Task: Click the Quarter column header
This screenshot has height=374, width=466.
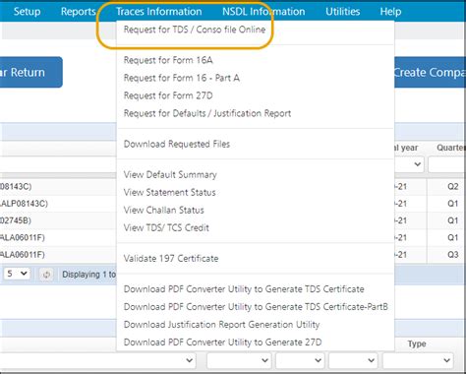Action: [x=451, y=148]
